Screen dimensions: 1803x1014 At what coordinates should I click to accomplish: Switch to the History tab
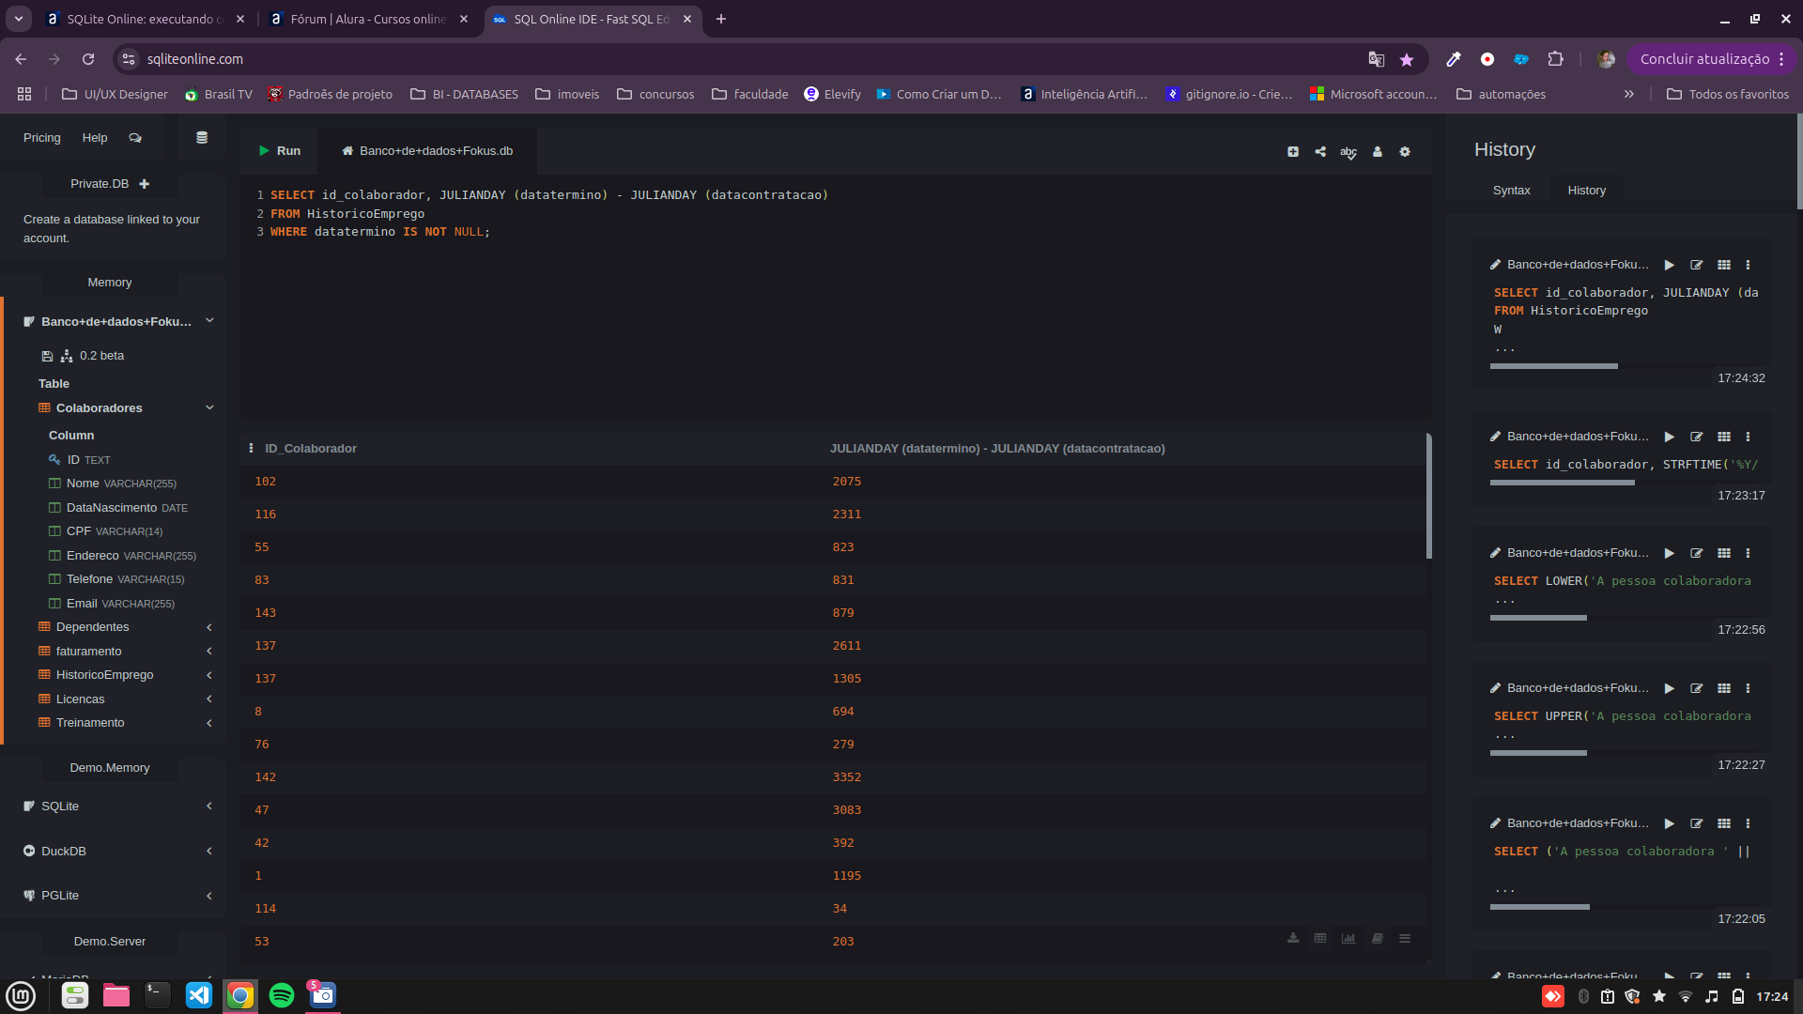pos(1586,191)
